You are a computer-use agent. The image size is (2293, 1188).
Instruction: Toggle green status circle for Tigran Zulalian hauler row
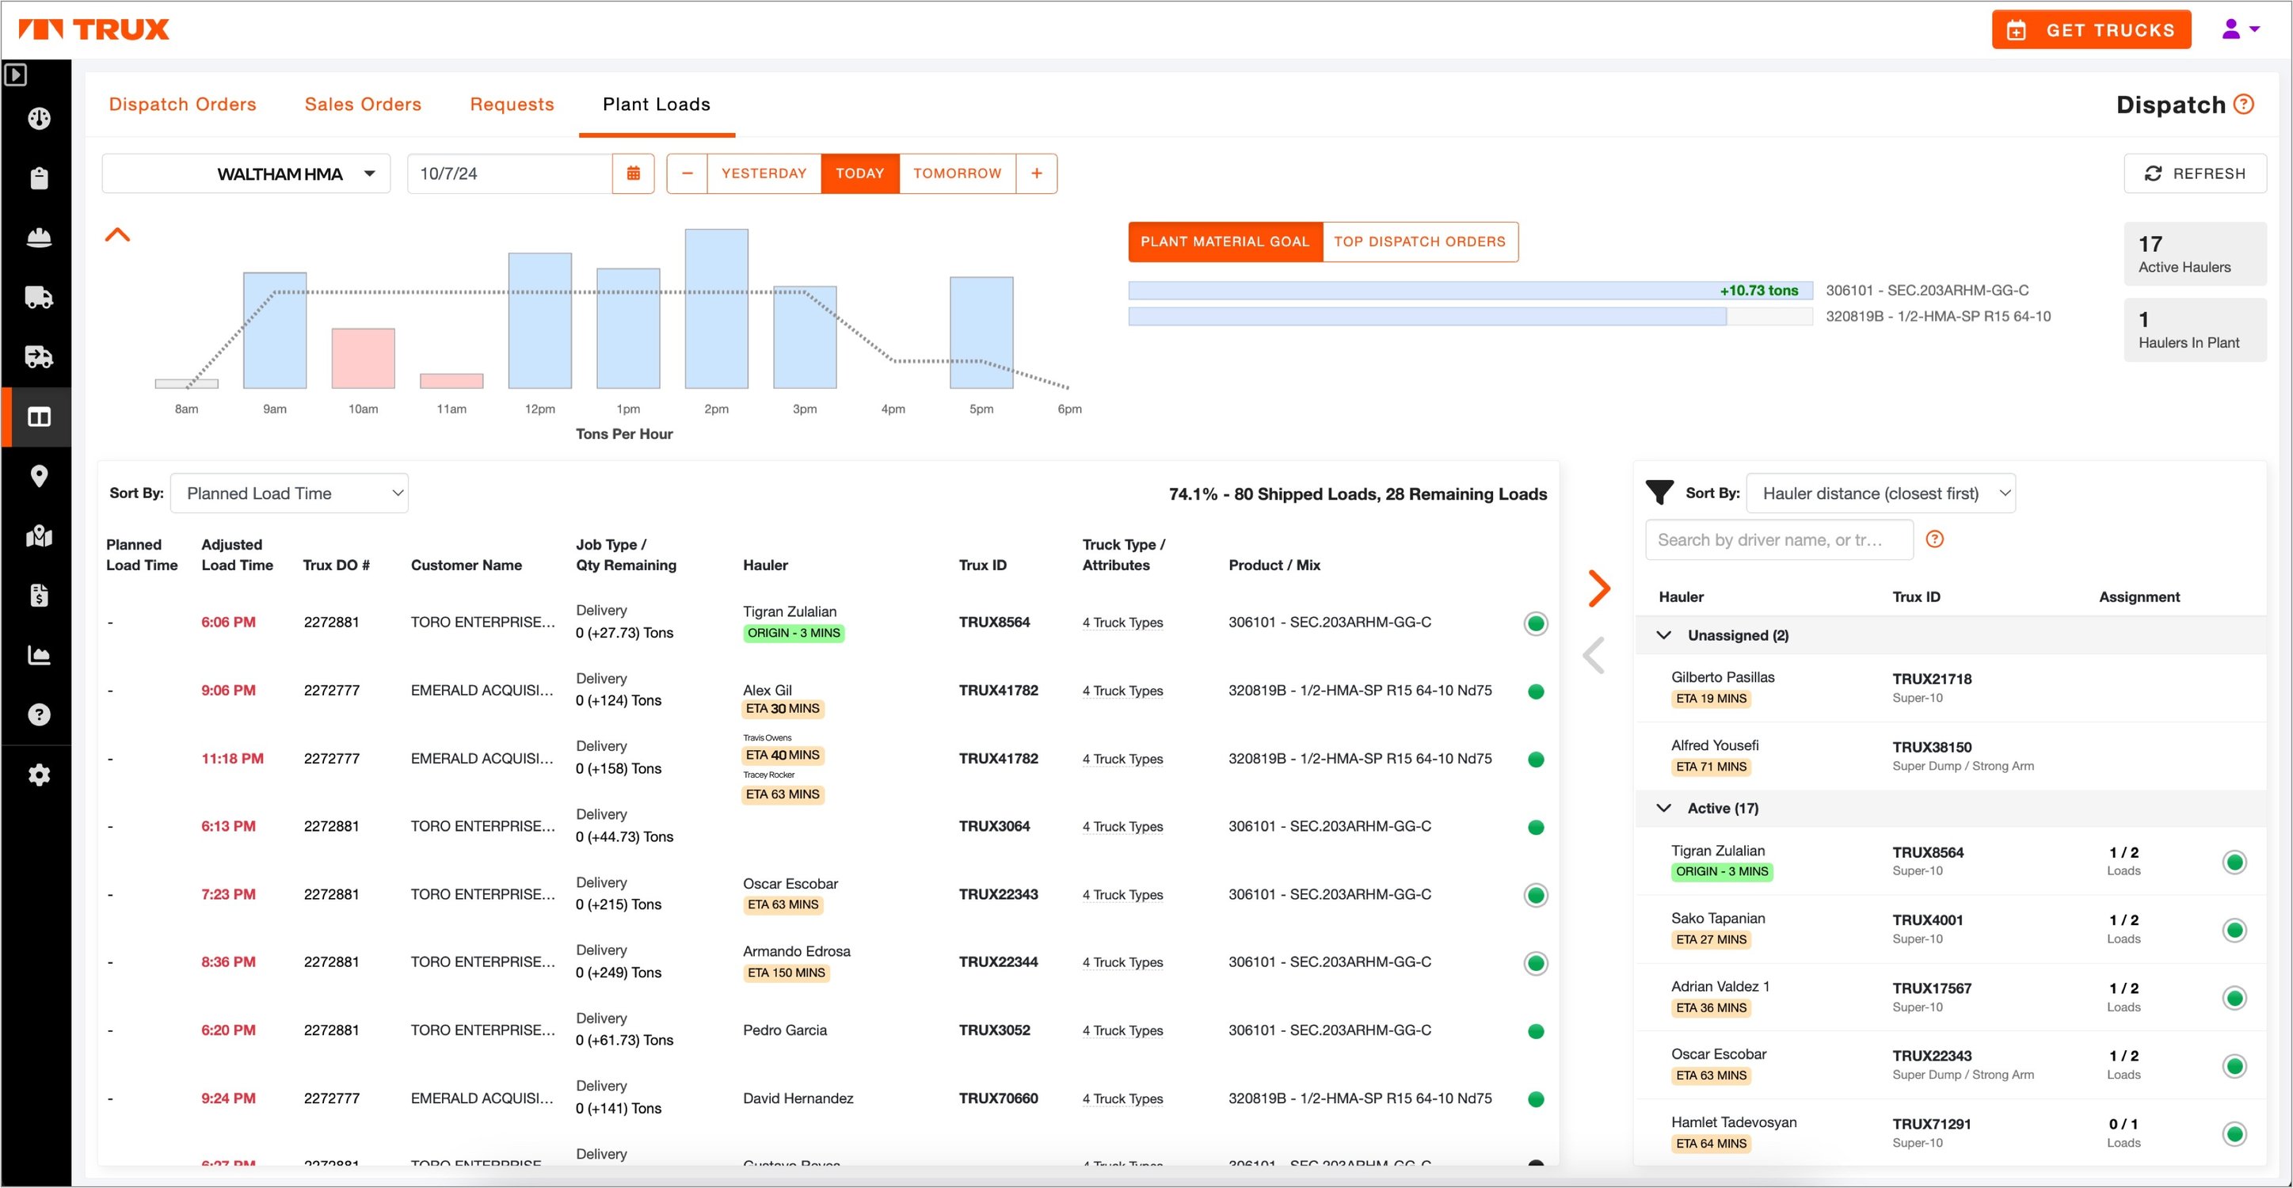click(x=2234, y=862)
